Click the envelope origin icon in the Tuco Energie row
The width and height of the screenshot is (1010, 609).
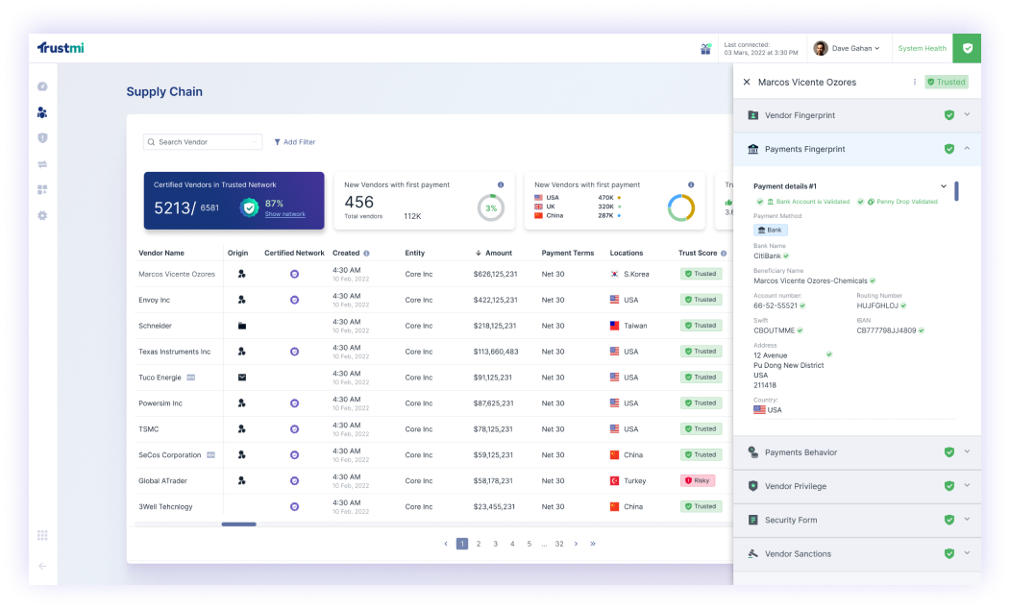coord(242,378)
